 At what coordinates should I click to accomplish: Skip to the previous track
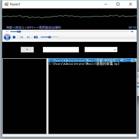21,37
